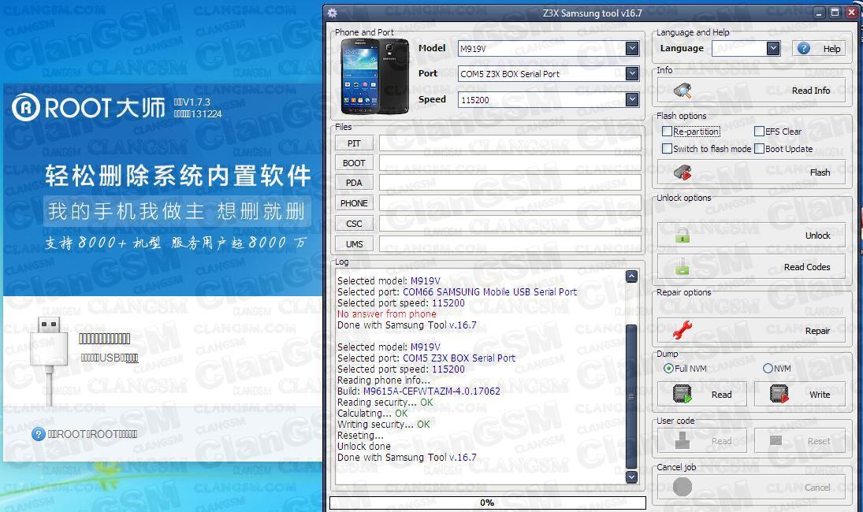Click the ROOT master logo icon
The image size is (863, 512).
pyautogui.click(x=26, y=107)
